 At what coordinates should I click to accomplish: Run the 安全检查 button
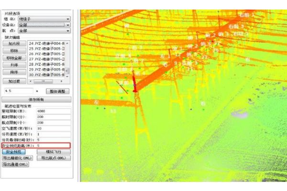click(14, 152)
